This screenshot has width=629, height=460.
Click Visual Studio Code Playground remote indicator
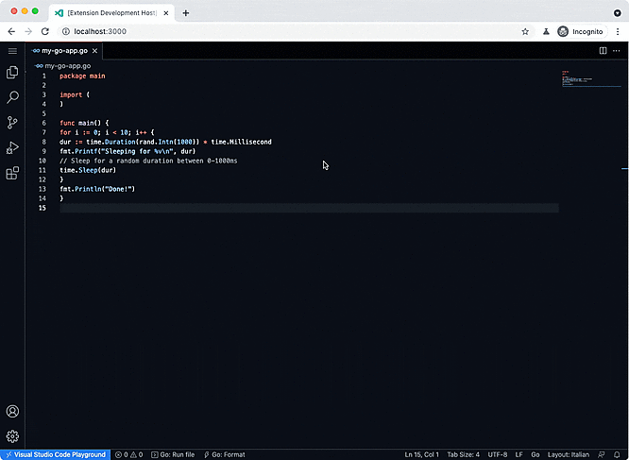56,454
